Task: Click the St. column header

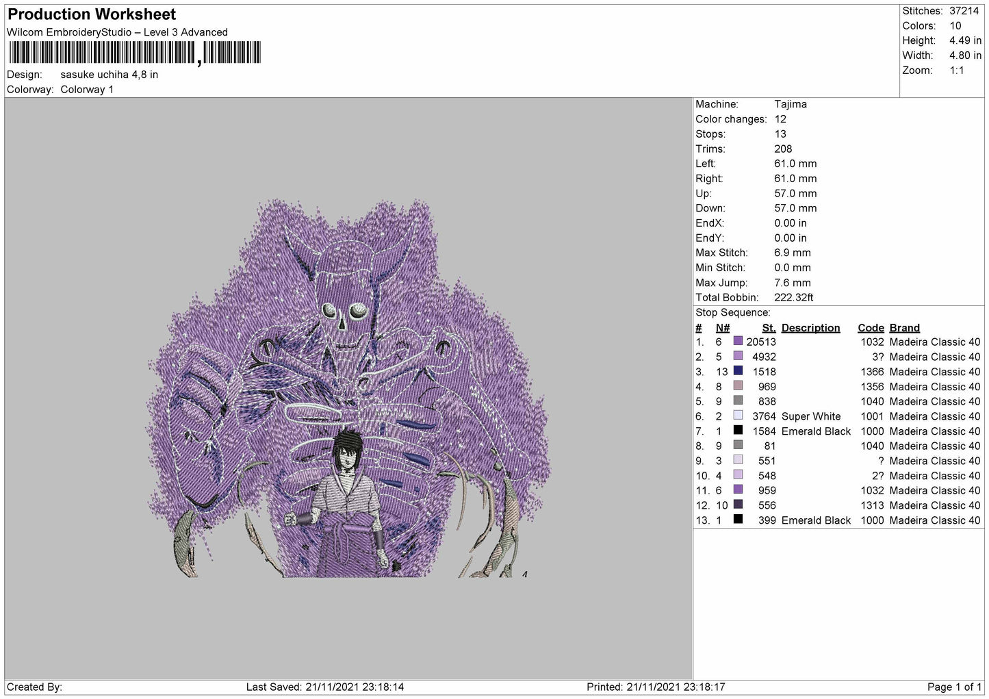Action: (769, 328)
